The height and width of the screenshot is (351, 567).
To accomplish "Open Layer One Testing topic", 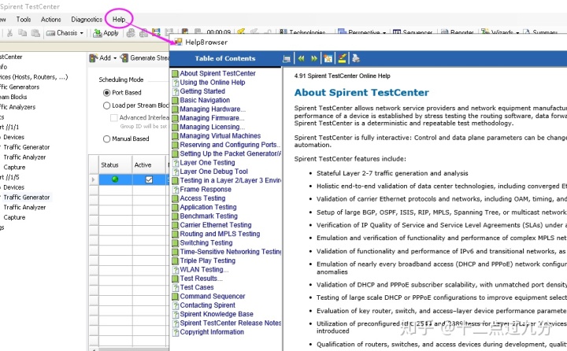I will pyautogui.click(x=207, y=163).
